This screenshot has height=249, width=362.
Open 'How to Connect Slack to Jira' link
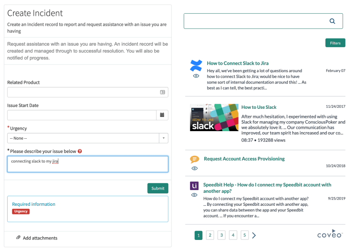click(238, 63)
